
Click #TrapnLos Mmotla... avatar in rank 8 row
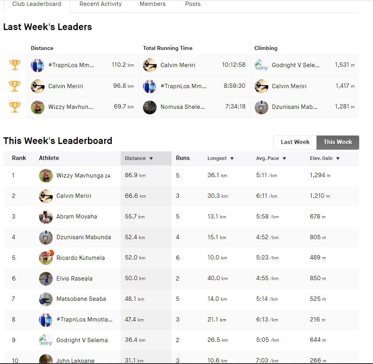click(46, 320)
